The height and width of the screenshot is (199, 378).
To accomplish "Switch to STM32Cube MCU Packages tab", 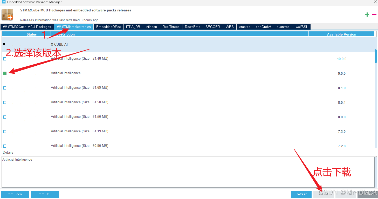I will [x=27, y=27].
